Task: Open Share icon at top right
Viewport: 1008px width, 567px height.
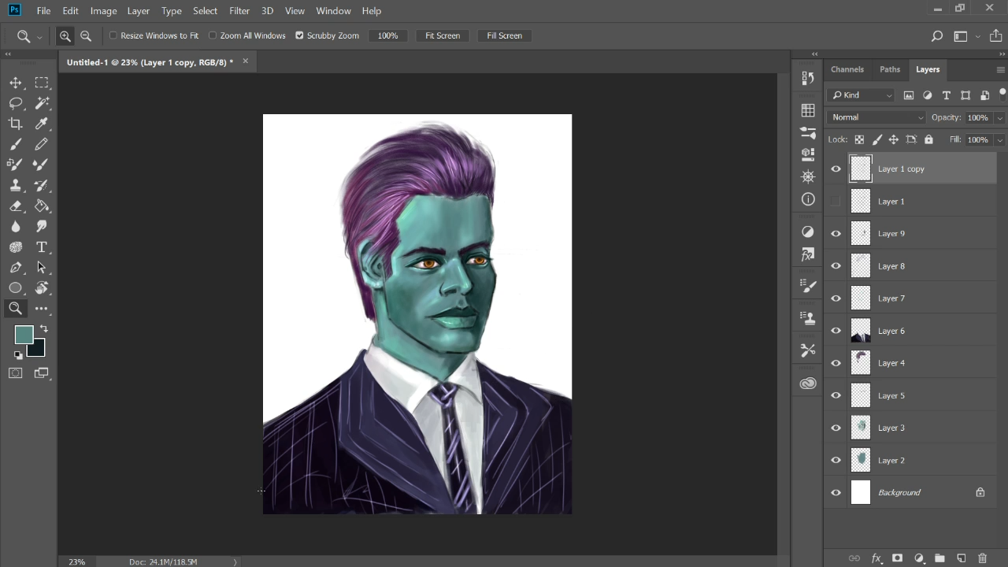Action: pyautogui.click(x=996, y=35)
